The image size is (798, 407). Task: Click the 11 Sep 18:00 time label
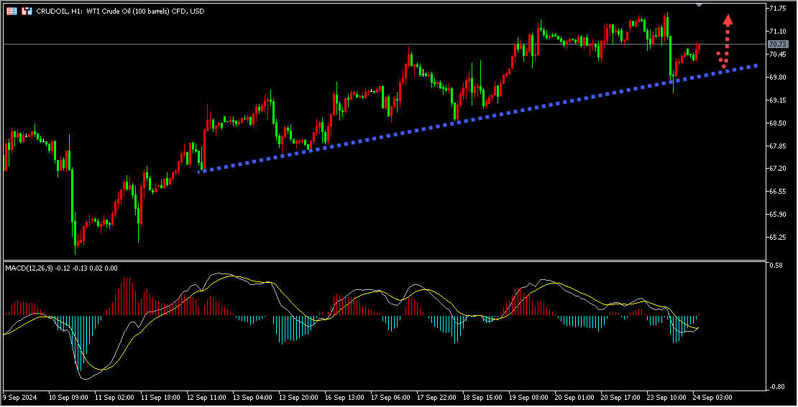[x=160, y=398]
